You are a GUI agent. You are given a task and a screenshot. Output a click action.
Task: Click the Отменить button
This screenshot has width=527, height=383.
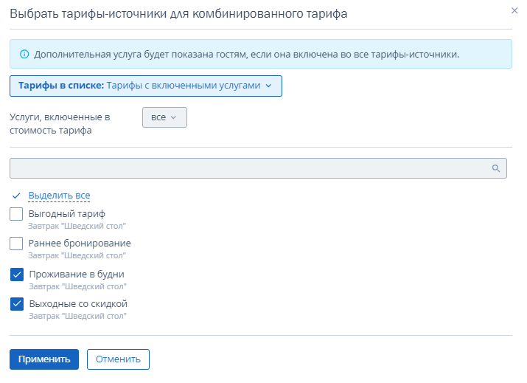pyautogui.click(x=118, y=359)
